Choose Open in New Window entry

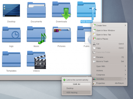109,31
